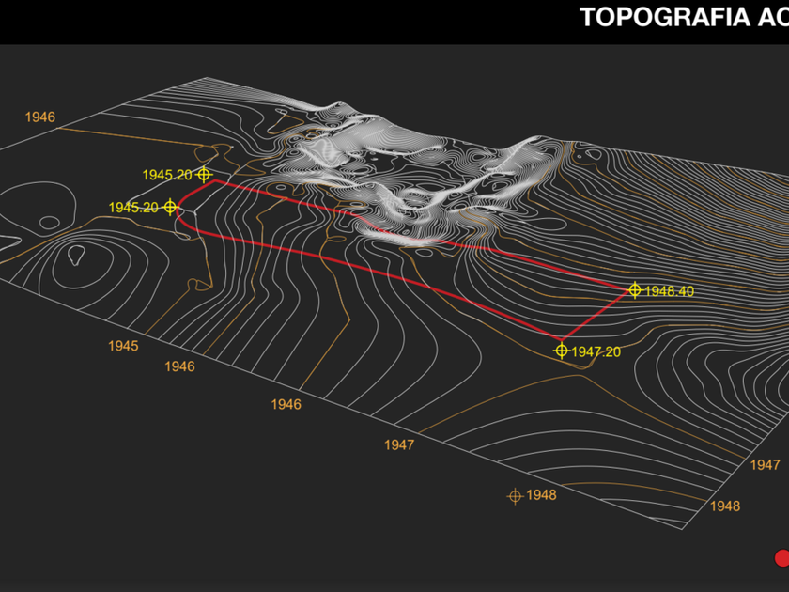
Task: Click the red dot at bottom right
Action: 781,558
